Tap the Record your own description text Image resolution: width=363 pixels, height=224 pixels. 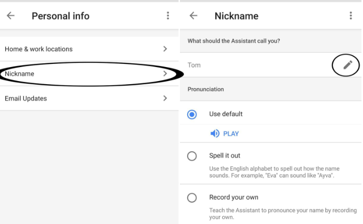(x=281, y=214)
